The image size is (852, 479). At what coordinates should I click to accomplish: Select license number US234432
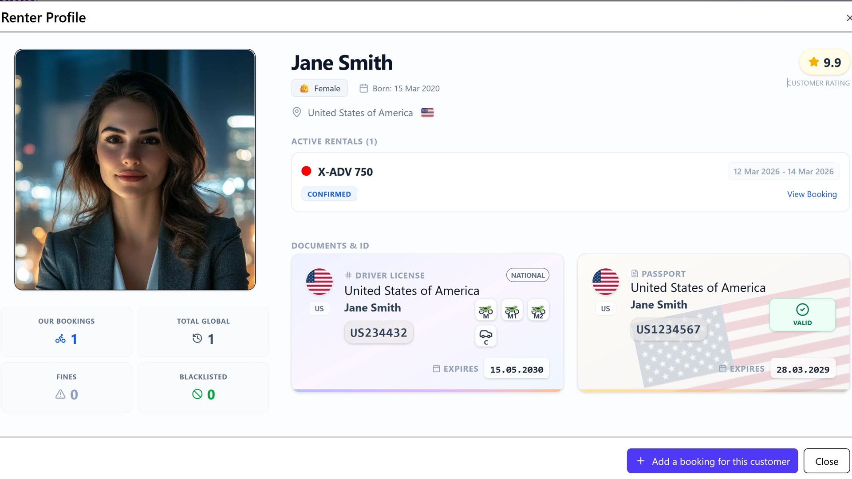tap(379, 333)
